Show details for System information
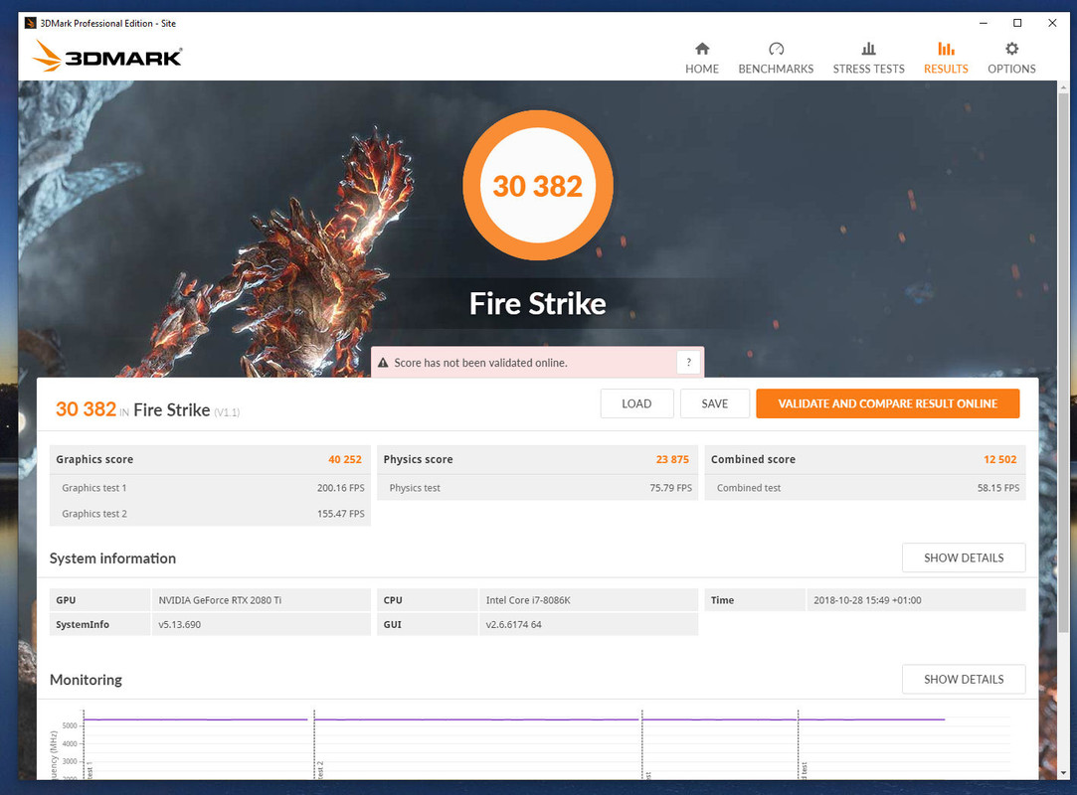The width and height of the screenshot is (1077, 795). tap(963, 557)
